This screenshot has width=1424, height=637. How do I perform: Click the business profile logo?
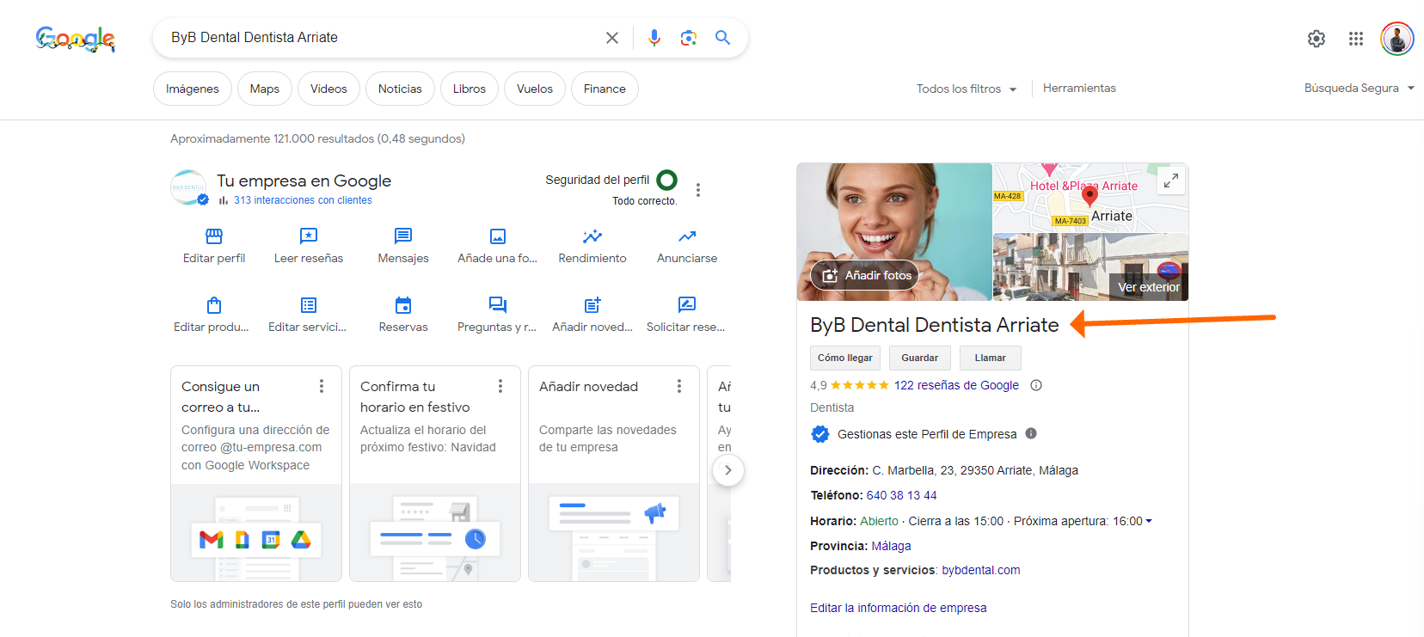(x=189, y=187)
